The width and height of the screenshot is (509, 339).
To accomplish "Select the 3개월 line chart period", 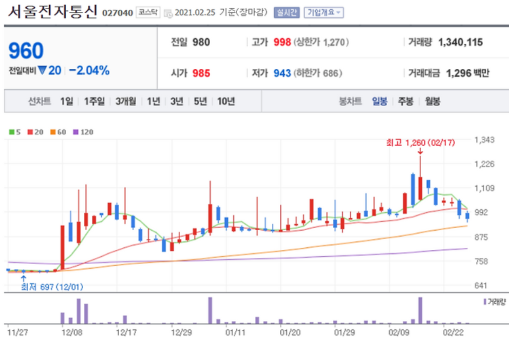I will coord(126,102).
